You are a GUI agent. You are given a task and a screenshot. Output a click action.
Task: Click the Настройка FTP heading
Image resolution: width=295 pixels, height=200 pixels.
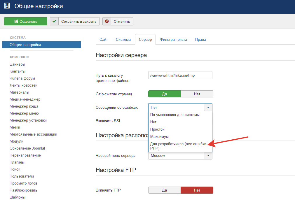coord(116,170)
